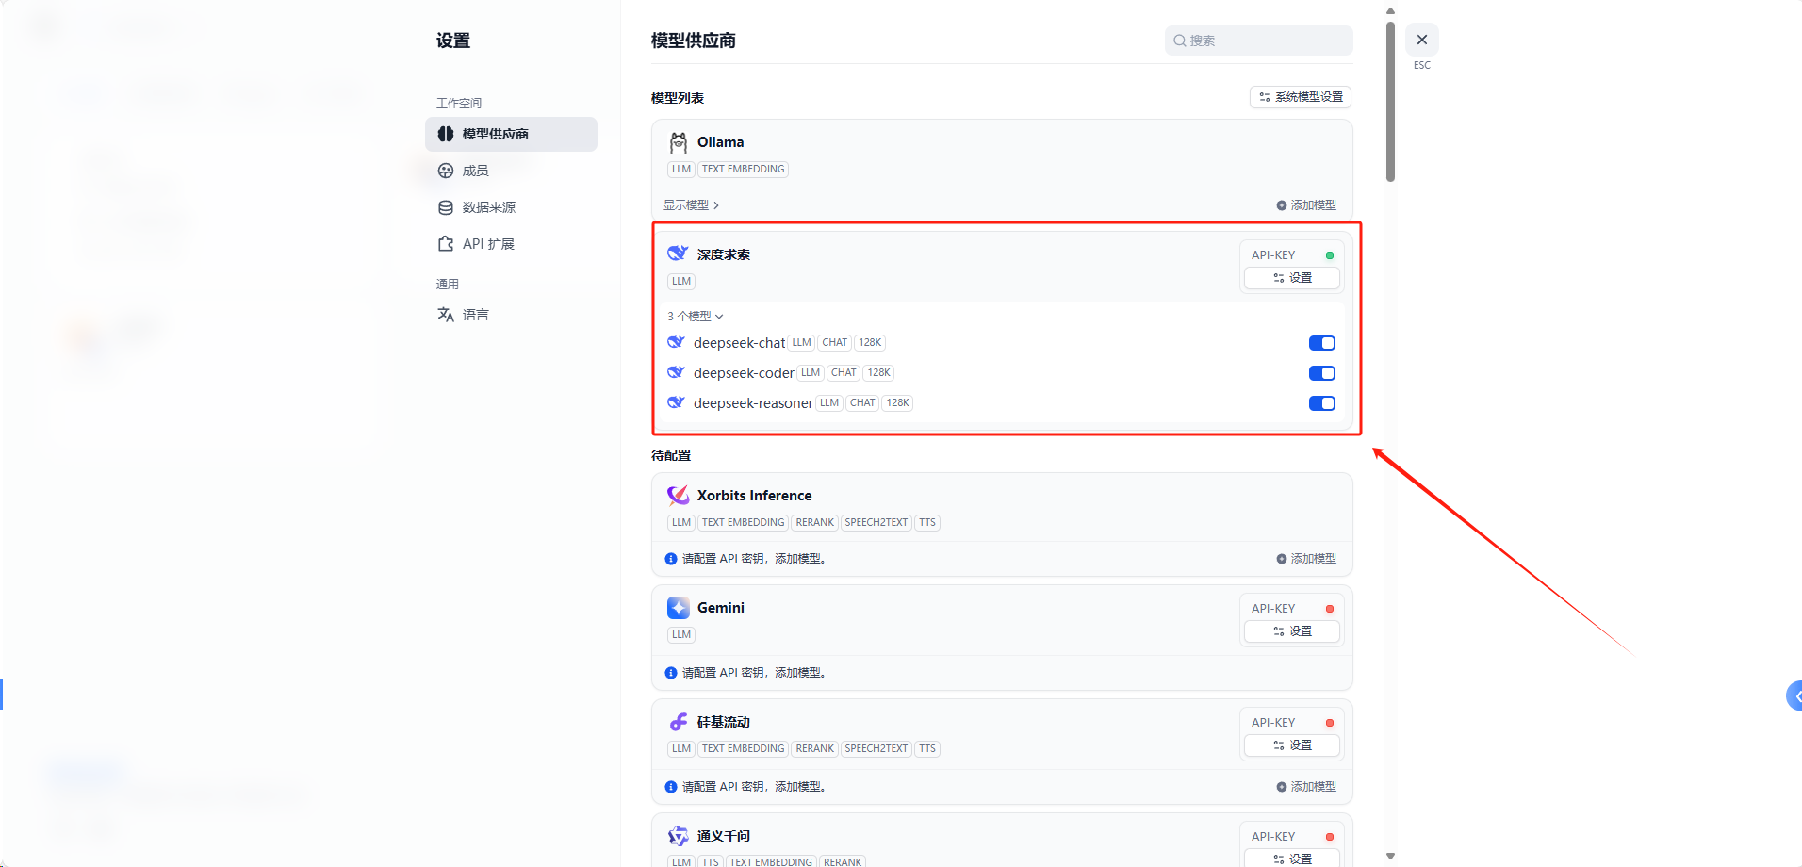
Task: Click the API 扩展 puzzle icon
Action: [446, 244]
